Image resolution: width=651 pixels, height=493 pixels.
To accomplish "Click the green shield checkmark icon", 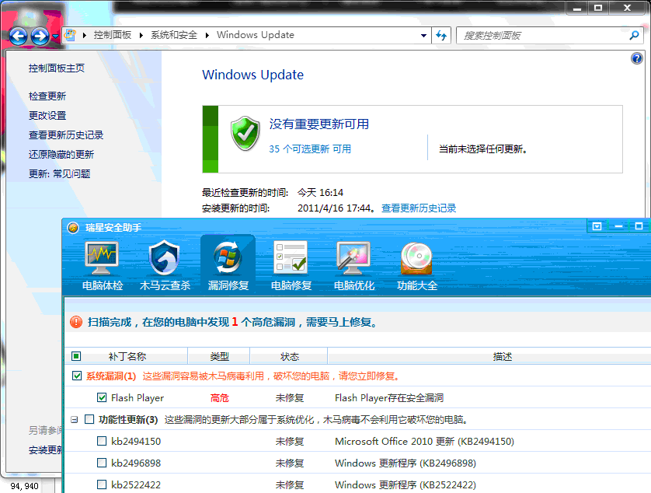I will tap(245, 134).
